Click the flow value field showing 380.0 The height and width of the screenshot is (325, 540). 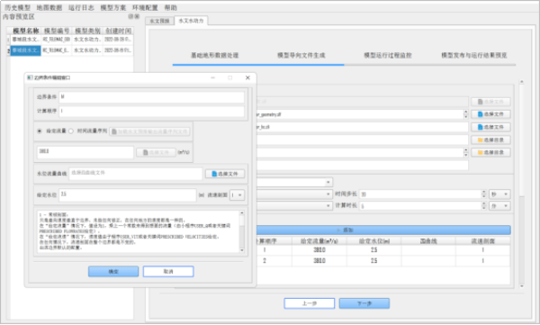(x=85, y=152)
